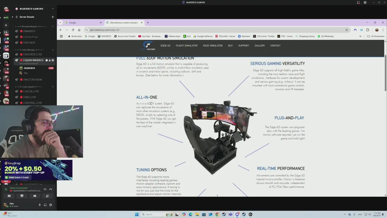Join the JALTA LIVE voice channel
The height and width of the screenshot is (218, 387).
pos(31,91)
